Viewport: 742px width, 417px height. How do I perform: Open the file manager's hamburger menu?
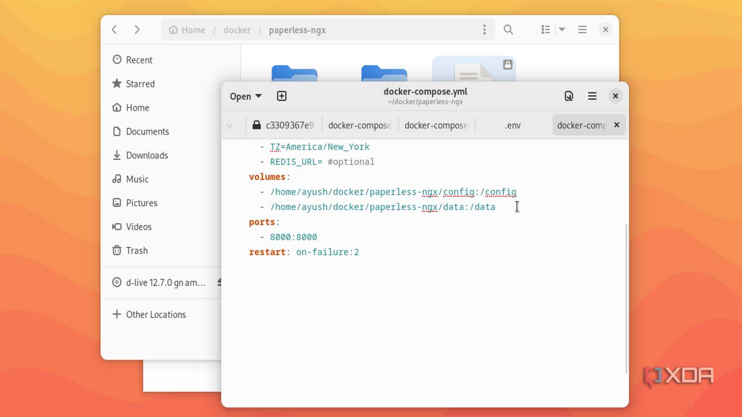pos(582,30)
